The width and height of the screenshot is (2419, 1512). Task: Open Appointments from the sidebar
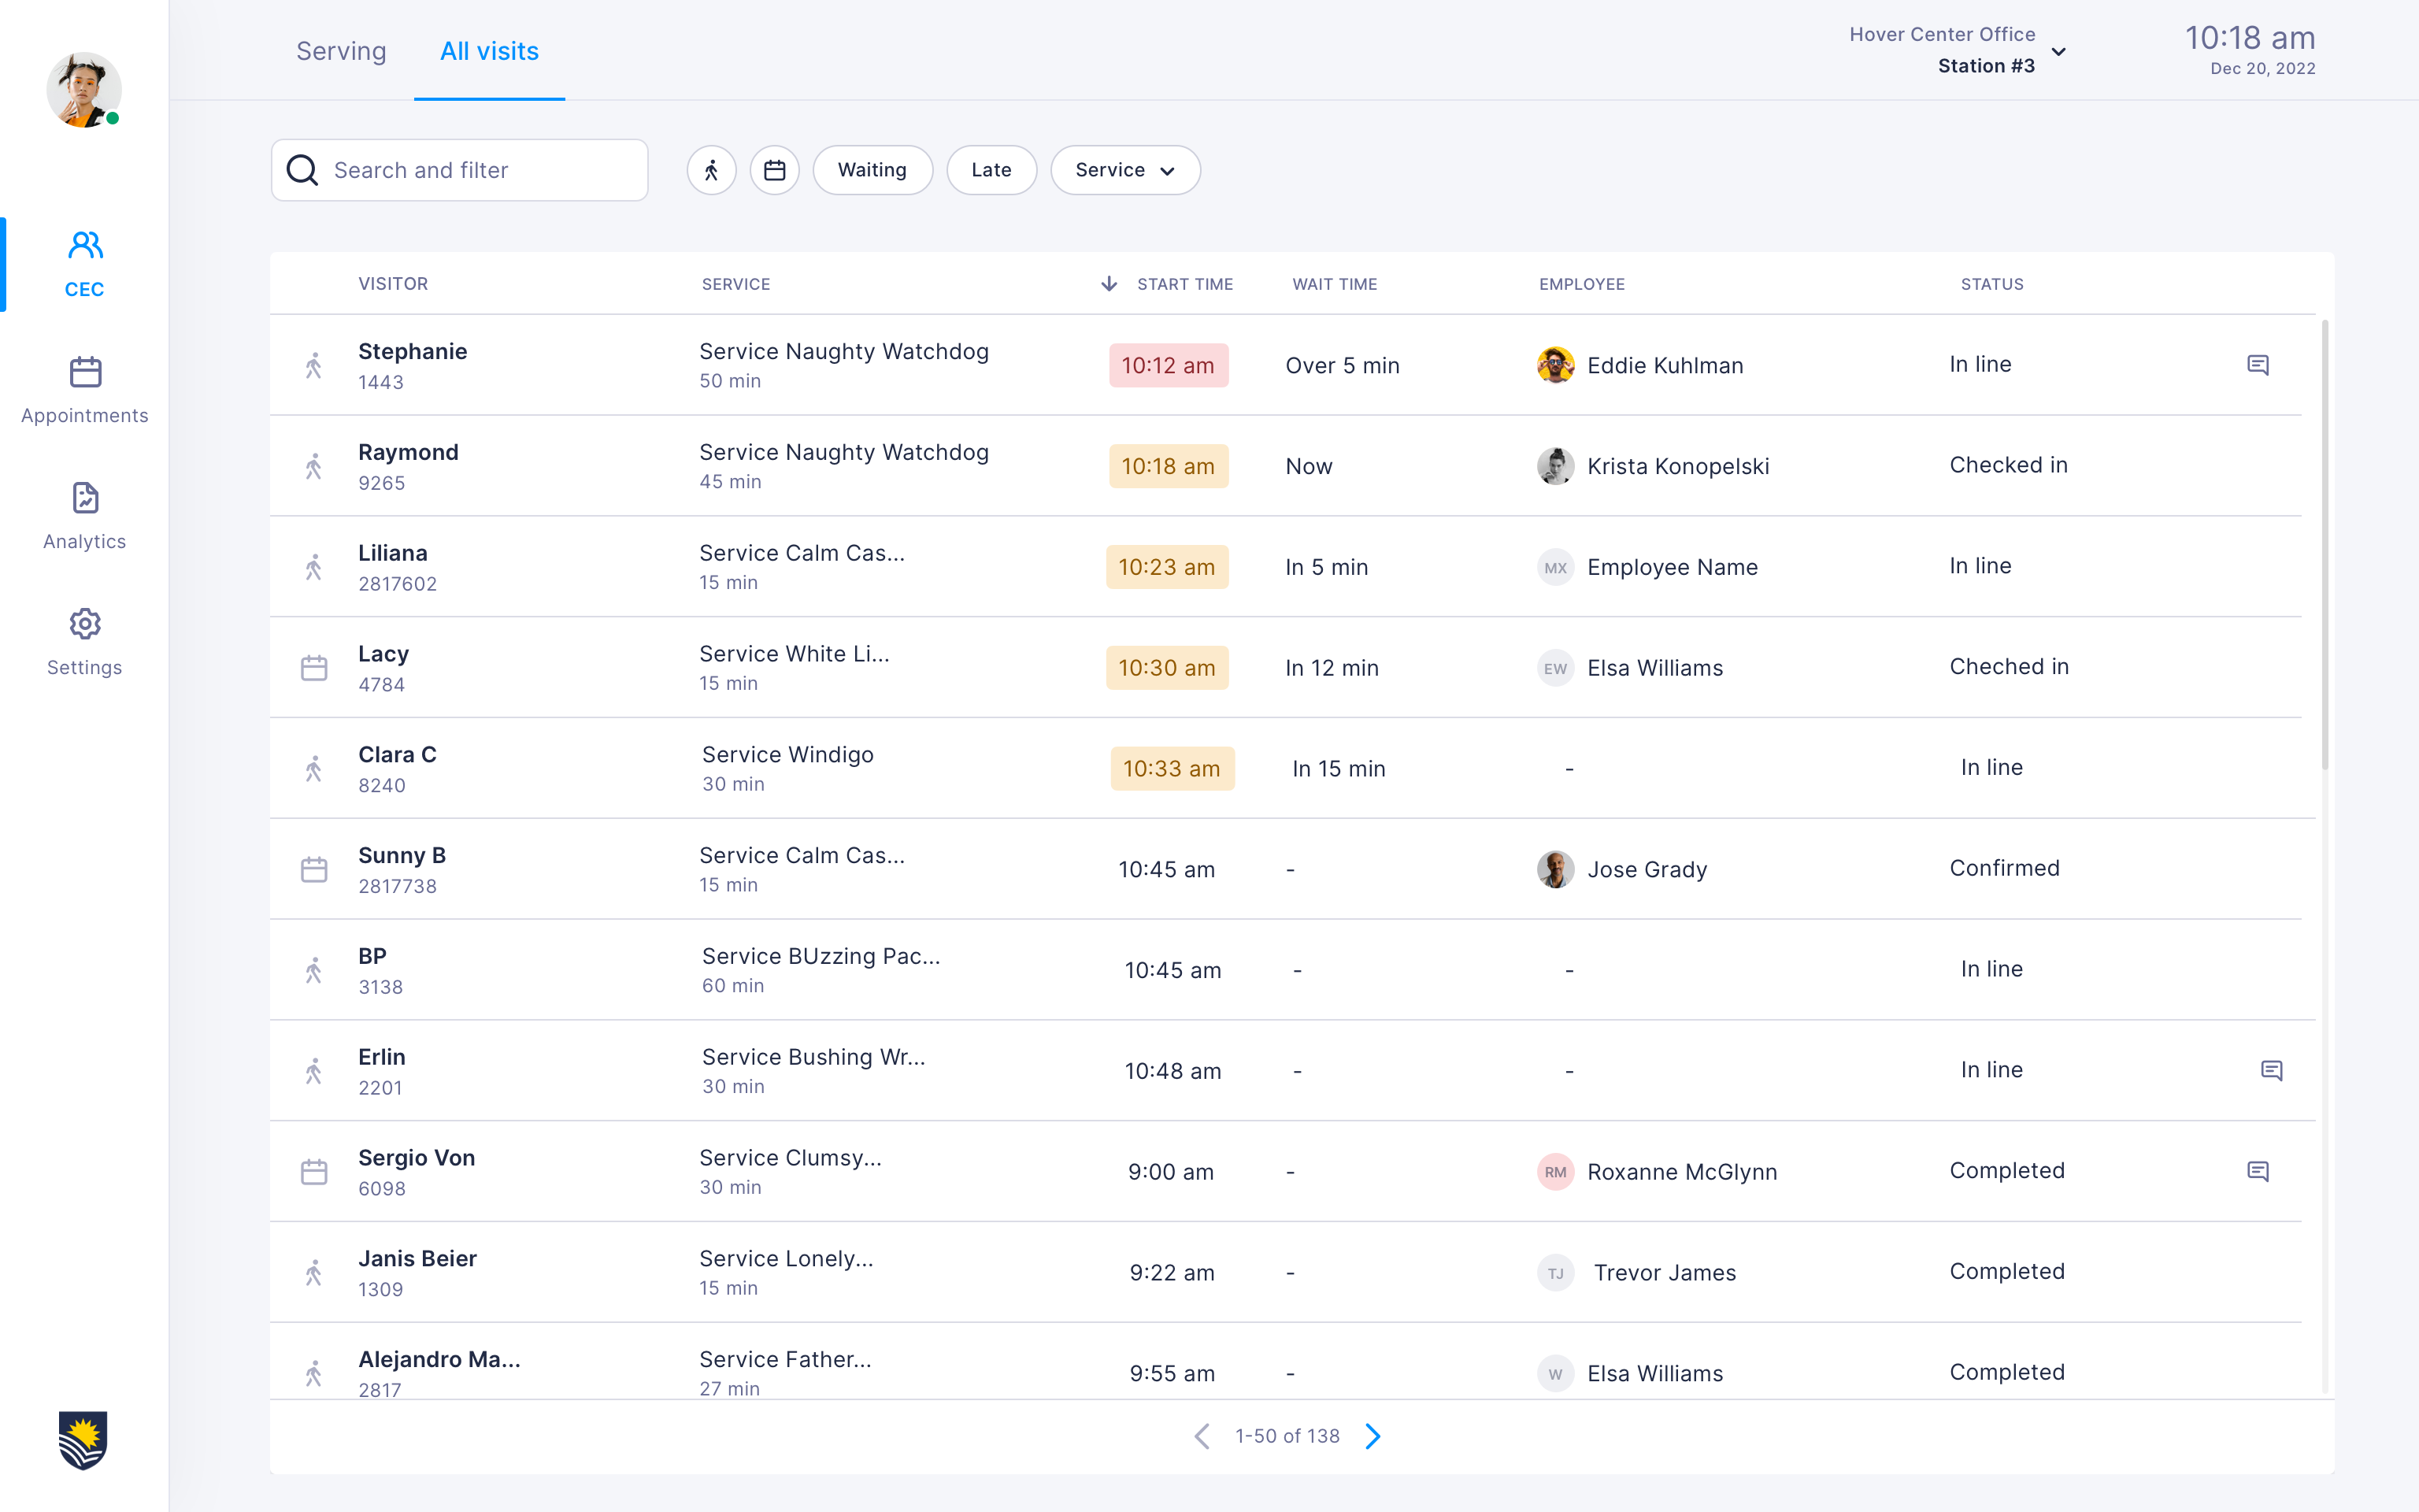pyautogui.click(x=85, y=390)
